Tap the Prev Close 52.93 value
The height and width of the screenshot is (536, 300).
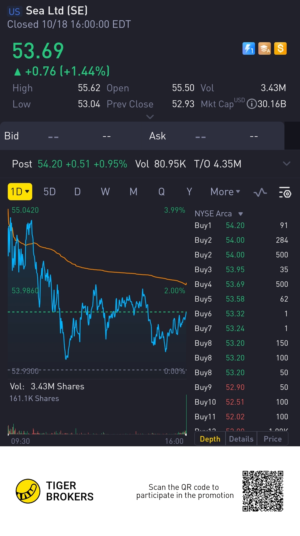click(183, 104)
